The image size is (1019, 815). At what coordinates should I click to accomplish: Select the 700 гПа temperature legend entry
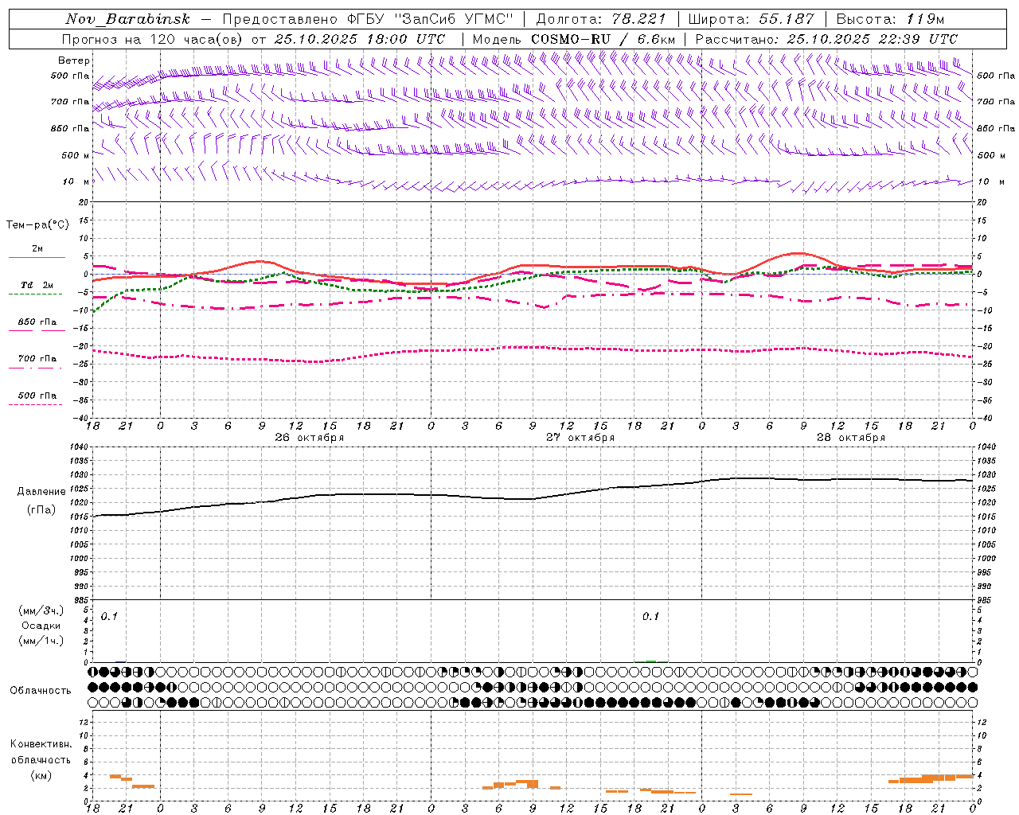[x=37, y=359]
